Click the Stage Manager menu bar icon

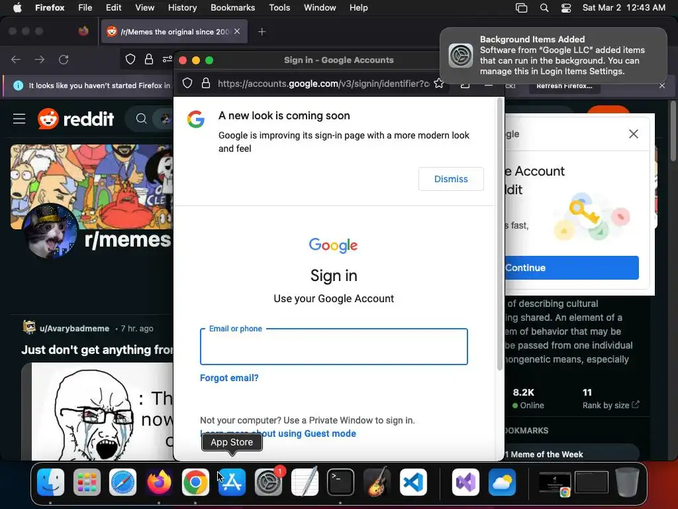pyautogui.click(x=522, y=8)
